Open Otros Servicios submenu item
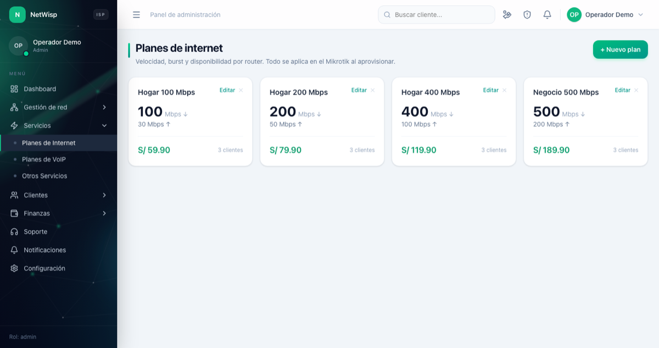Image resolution: width=659 pixels, height=348 pixels. pyautogui.click(x=58, y=176)
